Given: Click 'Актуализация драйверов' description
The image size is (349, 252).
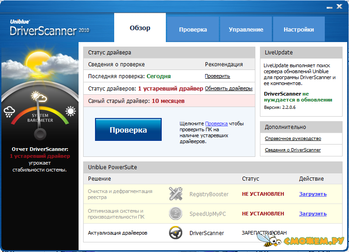Looking at the screenshot, I should (117, 233).
